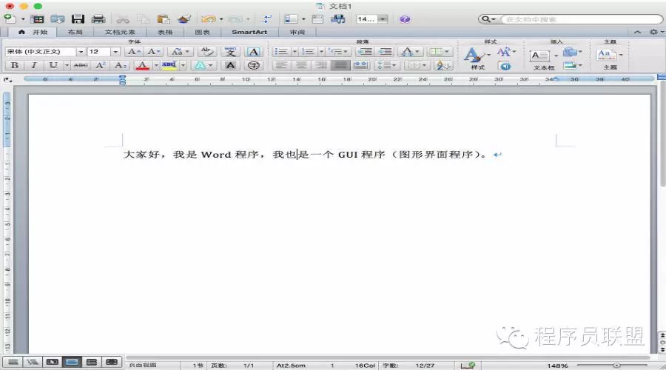Viewport: 666px width, 370px height.
Task: Apply Subscript formatting
Action: pos(121,65)
